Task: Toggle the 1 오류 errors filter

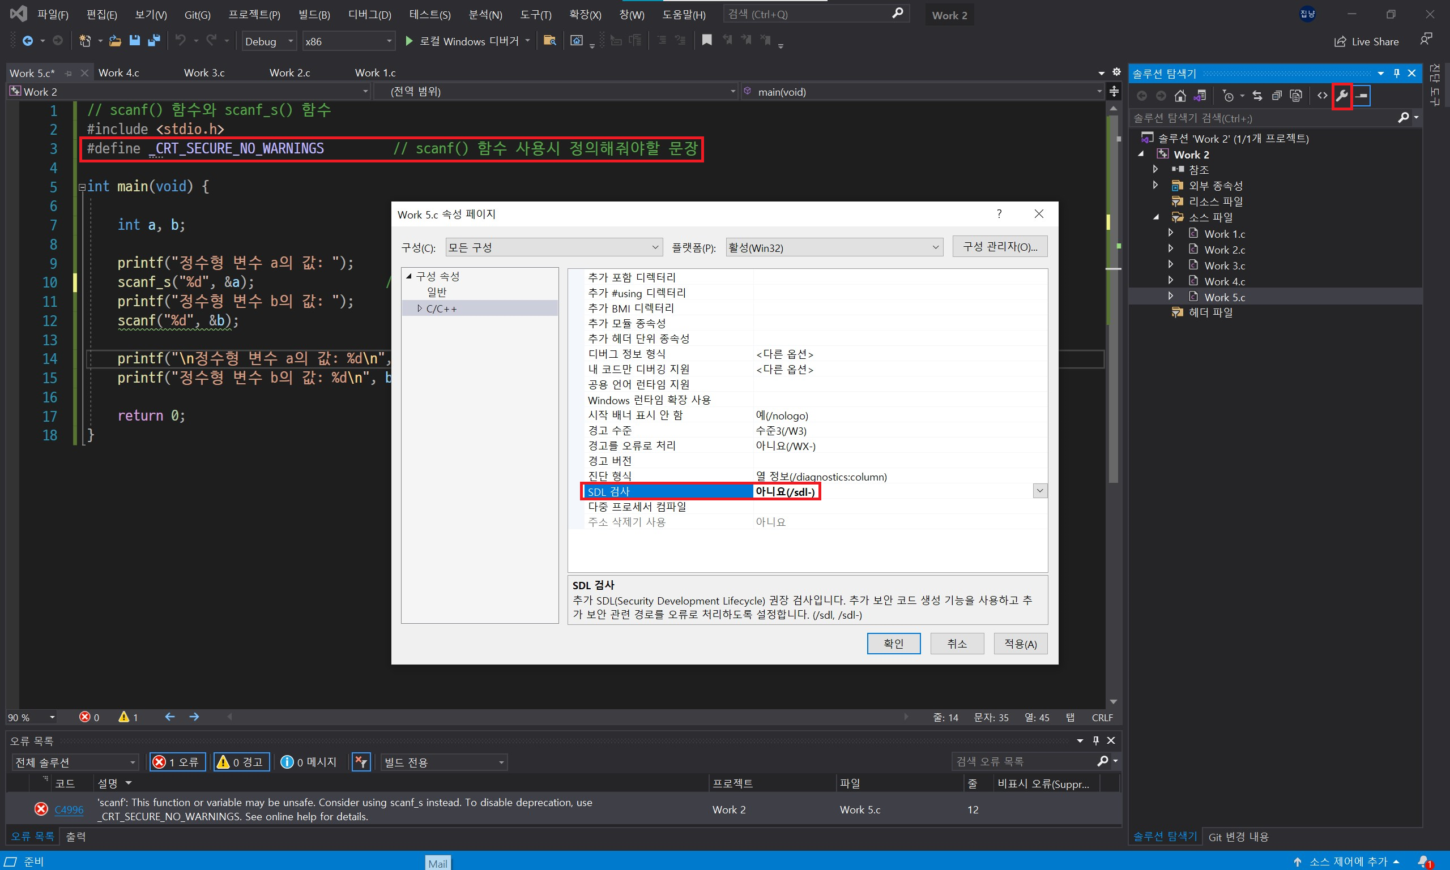Action: coord(177,761)
